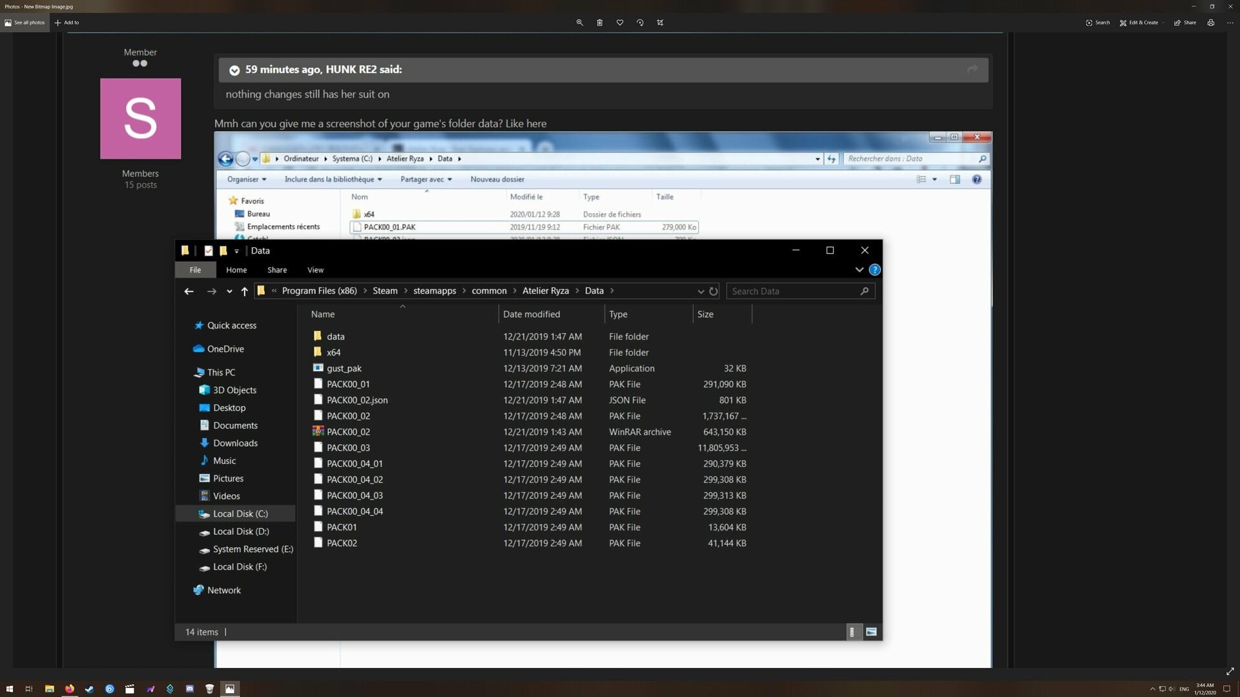Click Organiser dropdown in French Explorer window
This screenshot has height=697, width=1240.
247,179
